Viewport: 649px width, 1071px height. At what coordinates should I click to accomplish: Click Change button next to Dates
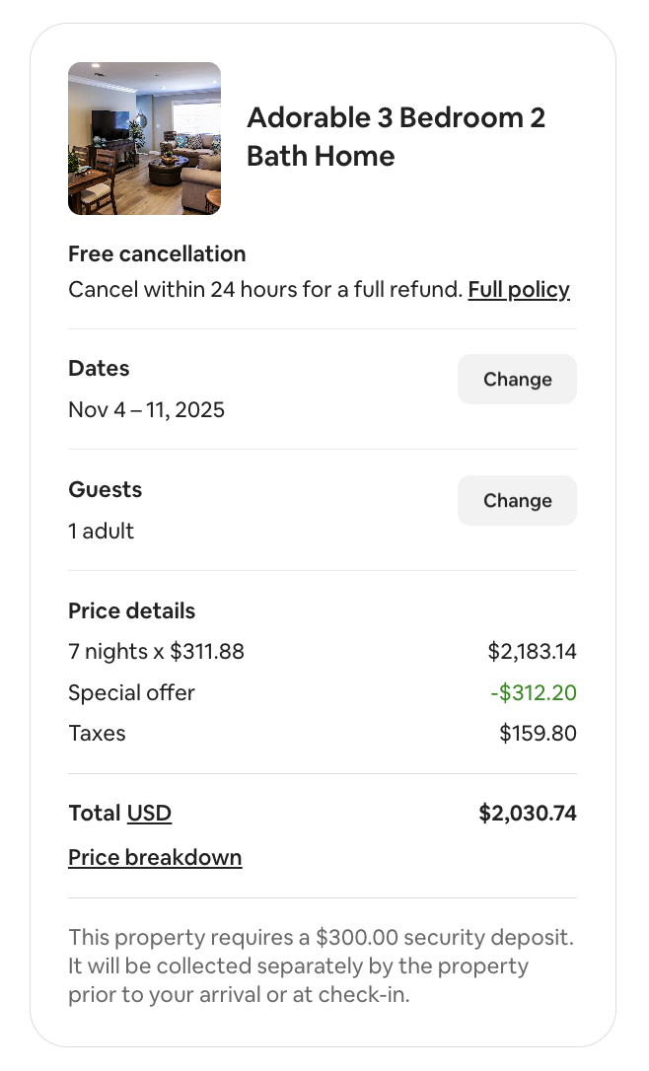[x=517, y=380]
